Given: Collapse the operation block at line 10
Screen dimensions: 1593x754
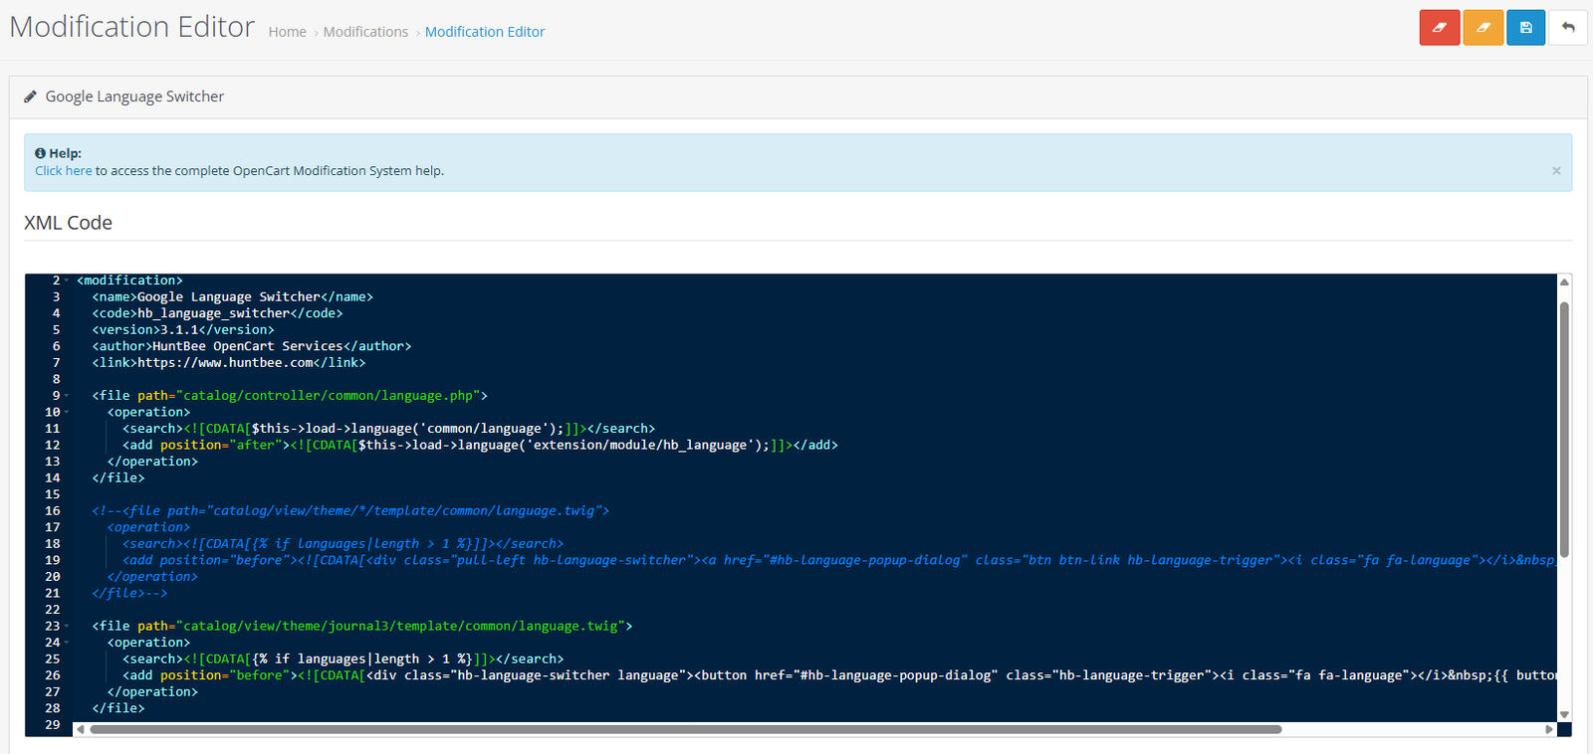Looking at the screenshot, I should (x=67, y=412).
